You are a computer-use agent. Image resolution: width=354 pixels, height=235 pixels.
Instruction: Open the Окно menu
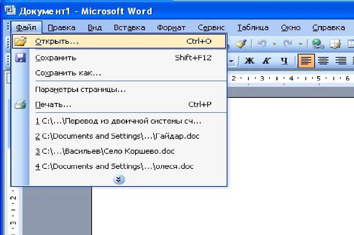[x=291, y=28]
